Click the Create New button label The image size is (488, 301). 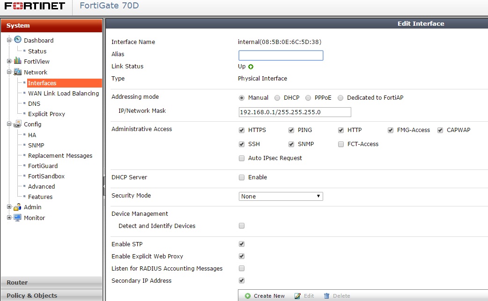pos(269,296)
